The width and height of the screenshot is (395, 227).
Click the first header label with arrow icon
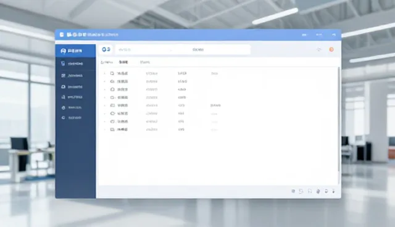[107, 62]
